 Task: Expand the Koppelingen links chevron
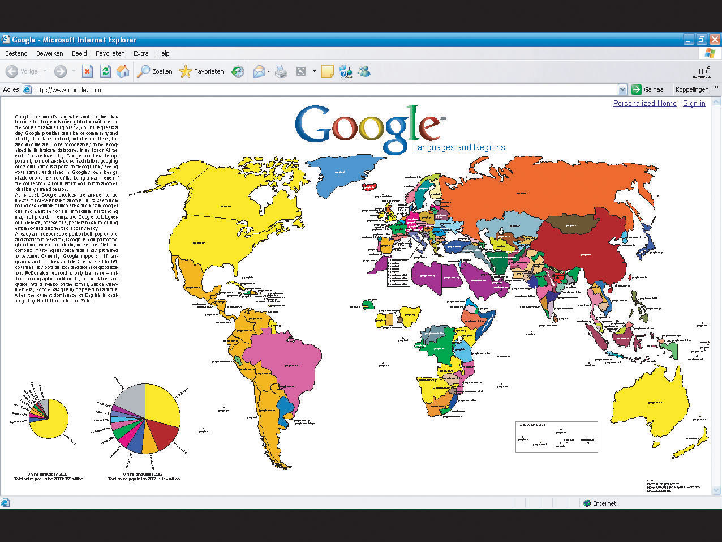[716, 87]
